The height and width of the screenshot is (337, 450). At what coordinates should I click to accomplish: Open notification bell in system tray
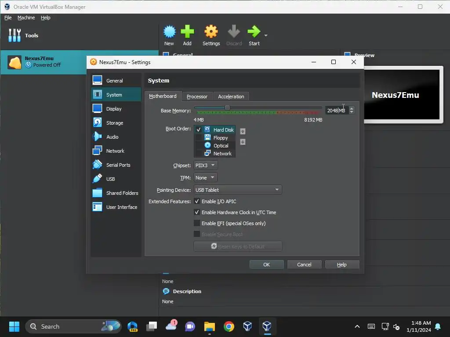coord(438,326)
